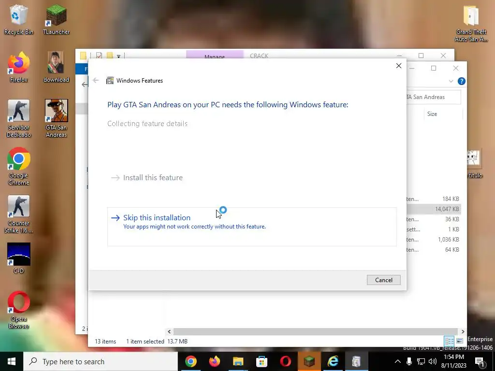The image size is (495, 371).
Task: Open quick access toolbar dropdown in CRACK window
Action: coord(119,56)
